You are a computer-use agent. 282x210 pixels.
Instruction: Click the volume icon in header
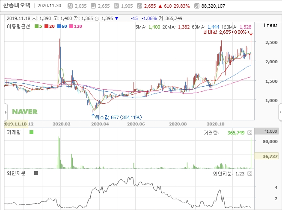point(197,6)
